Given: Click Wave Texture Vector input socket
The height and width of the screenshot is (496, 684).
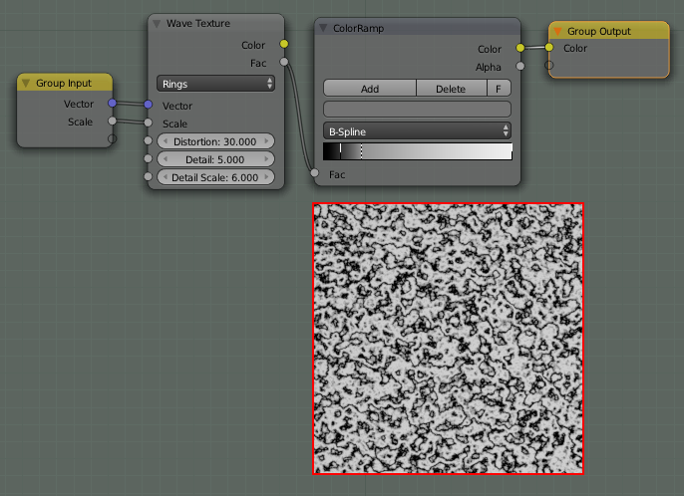Looking at the screenshot, I should 148,105.
